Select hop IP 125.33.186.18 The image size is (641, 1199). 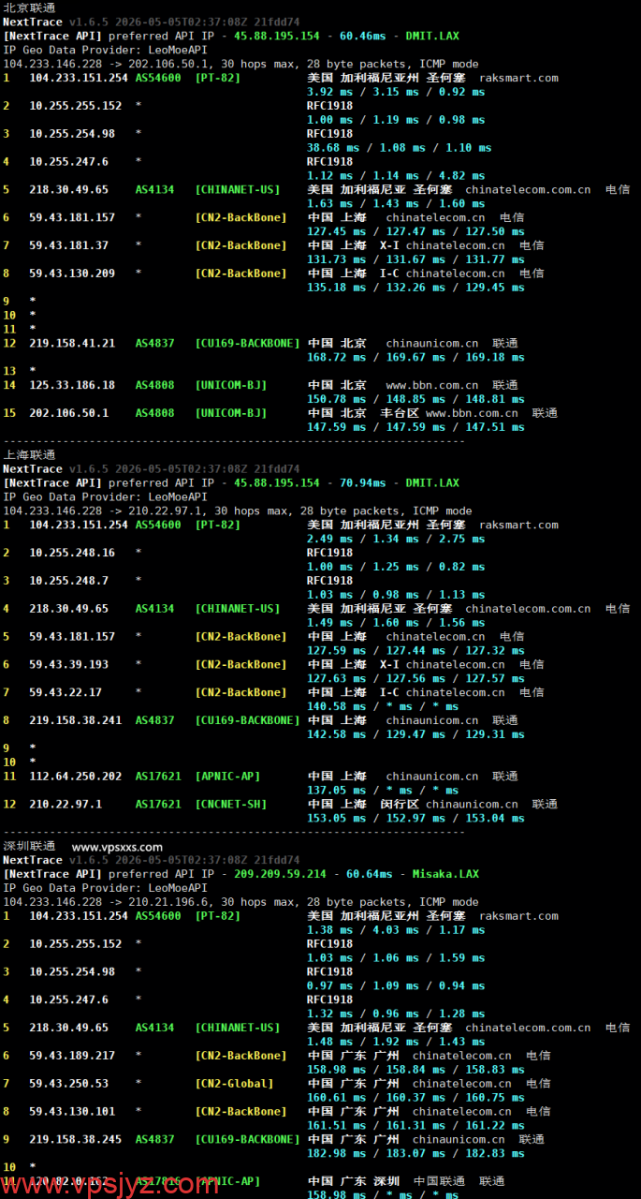point(72,385)
